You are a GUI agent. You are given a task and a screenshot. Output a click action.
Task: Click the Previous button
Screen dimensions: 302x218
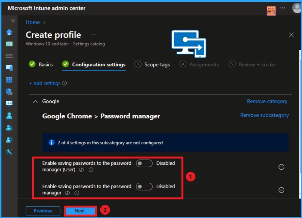coord(43,211)
